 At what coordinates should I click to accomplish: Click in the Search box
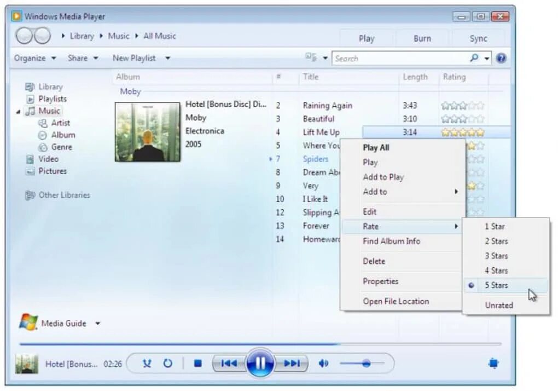coord(400,59)
